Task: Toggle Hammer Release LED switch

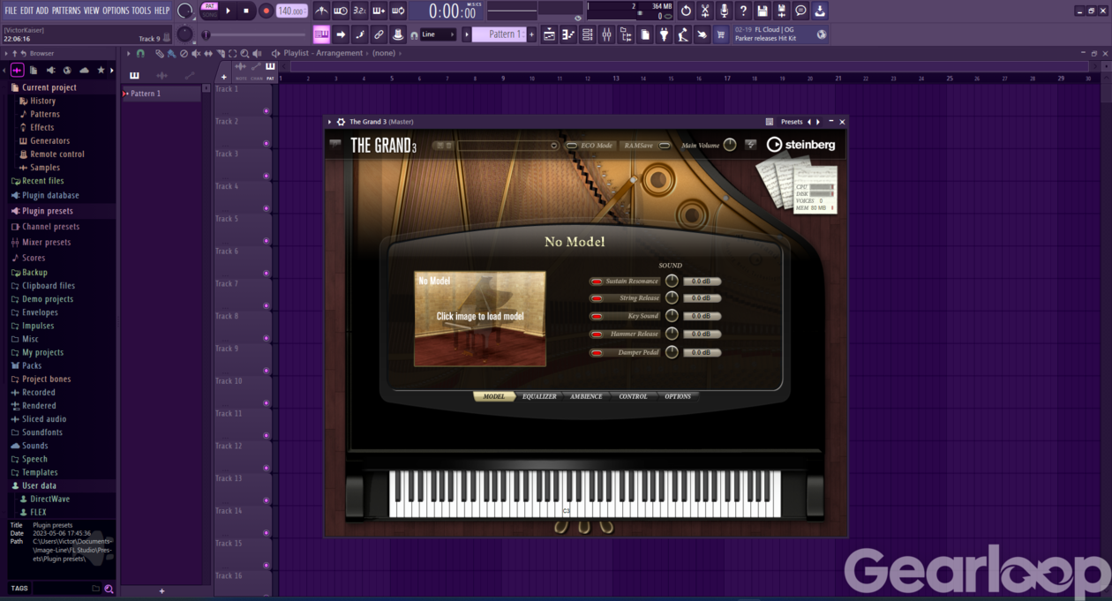Action: [597, 334]
